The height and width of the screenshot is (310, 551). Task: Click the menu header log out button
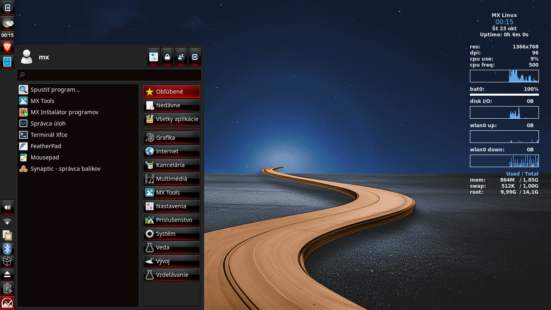point(195,57)
